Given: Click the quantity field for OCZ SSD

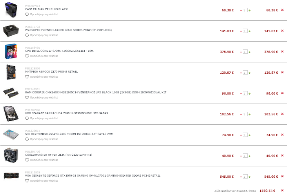Looking at the screenshot, I should 245,135.
